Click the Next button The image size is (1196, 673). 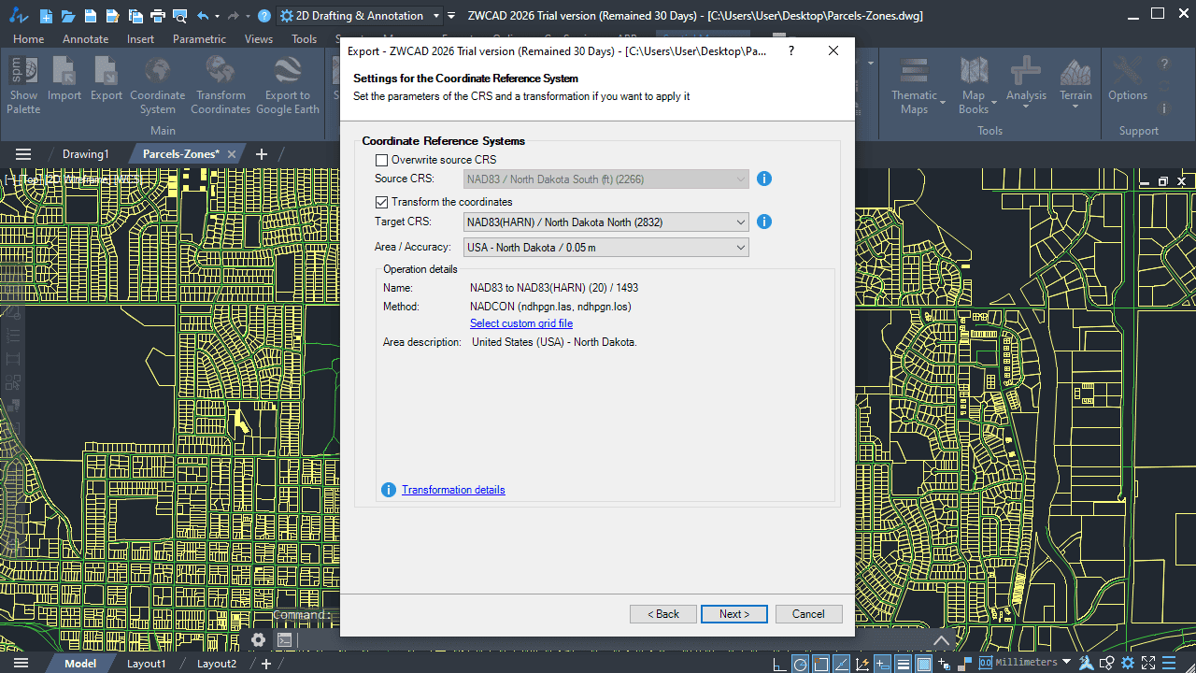[733, 614]
